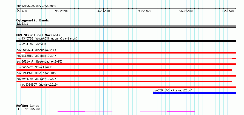Open variant nsv4345788 (gnomADStructuralVariants) label
244x115 pixels.
point(47,38)
